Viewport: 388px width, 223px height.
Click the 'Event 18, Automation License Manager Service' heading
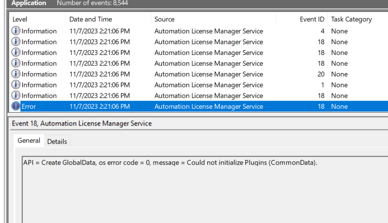click(82, 123)
